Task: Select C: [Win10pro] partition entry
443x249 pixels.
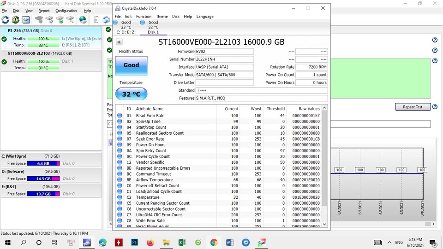Action: (x=51, y=160)
